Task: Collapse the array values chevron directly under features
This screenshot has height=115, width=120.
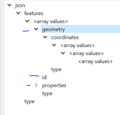Action: (27, 21)
